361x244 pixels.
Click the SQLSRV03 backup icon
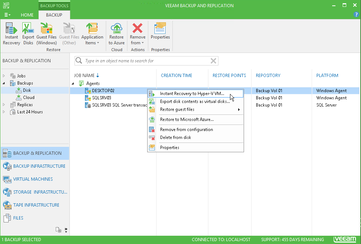pos(88,98)
